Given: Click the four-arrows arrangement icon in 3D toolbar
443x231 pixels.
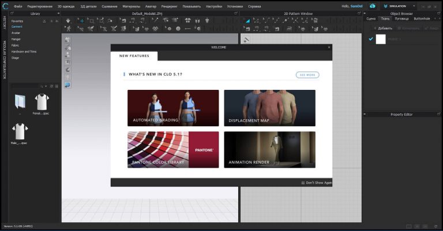Looking at the screenshot, I should (187, 20).
